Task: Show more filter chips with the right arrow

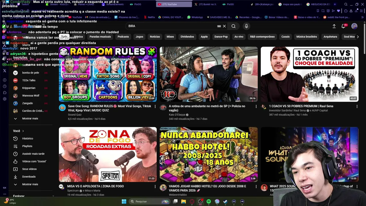Action: coord(358,37)
